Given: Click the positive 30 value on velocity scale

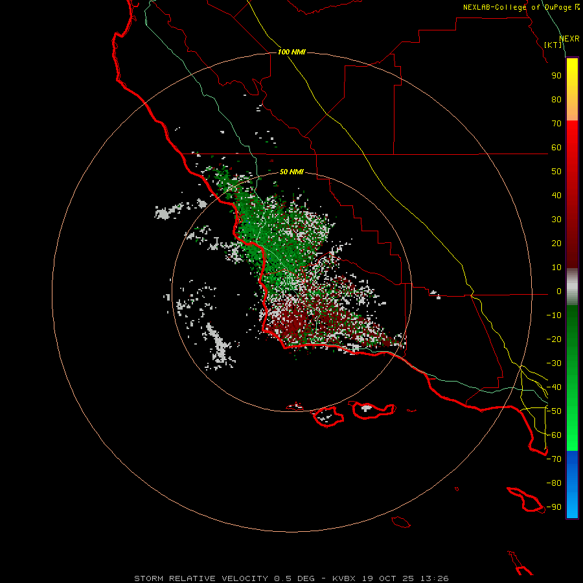Looking at the screenshot, I should (556, 220).
